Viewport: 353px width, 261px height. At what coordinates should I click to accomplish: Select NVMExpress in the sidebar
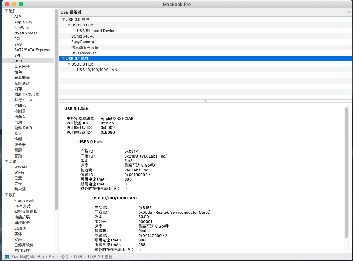[26, 33]
